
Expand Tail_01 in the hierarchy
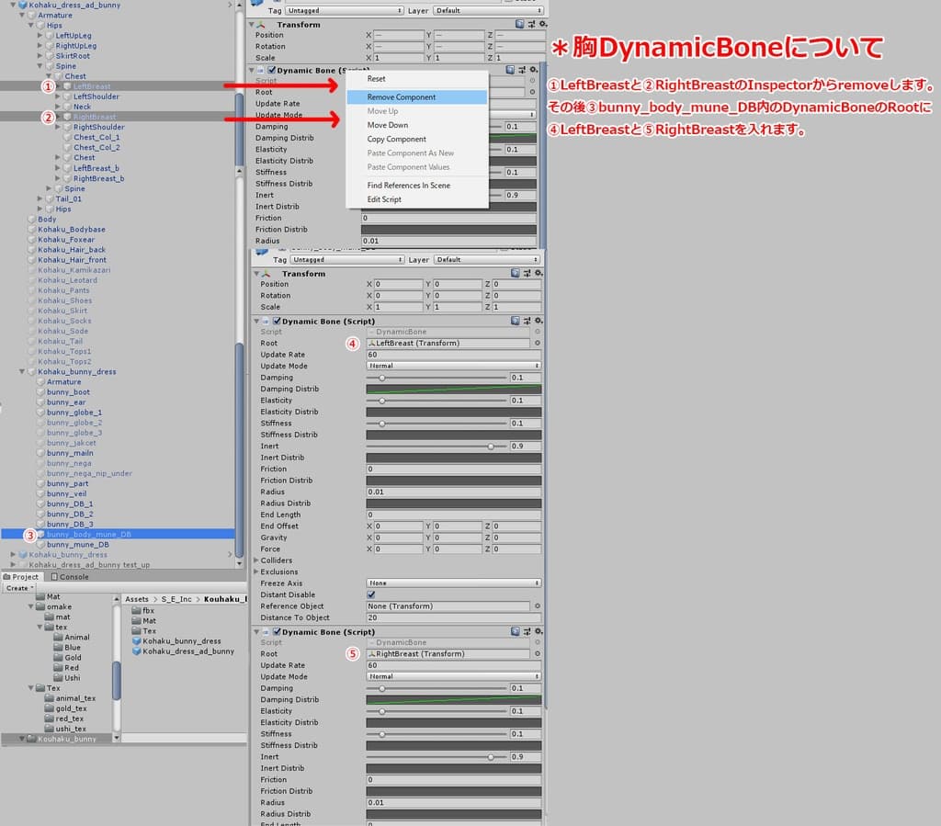point(40,198)
